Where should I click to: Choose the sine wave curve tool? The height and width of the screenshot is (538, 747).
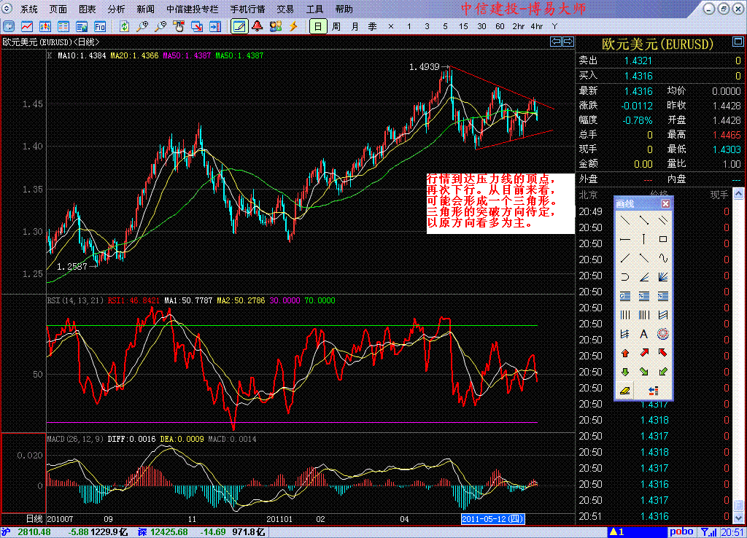tap(662, 258)
